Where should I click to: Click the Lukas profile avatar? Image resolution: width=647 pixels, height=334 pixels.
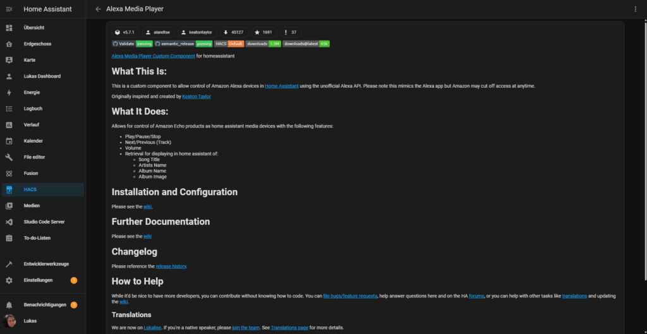click(9, 321)
